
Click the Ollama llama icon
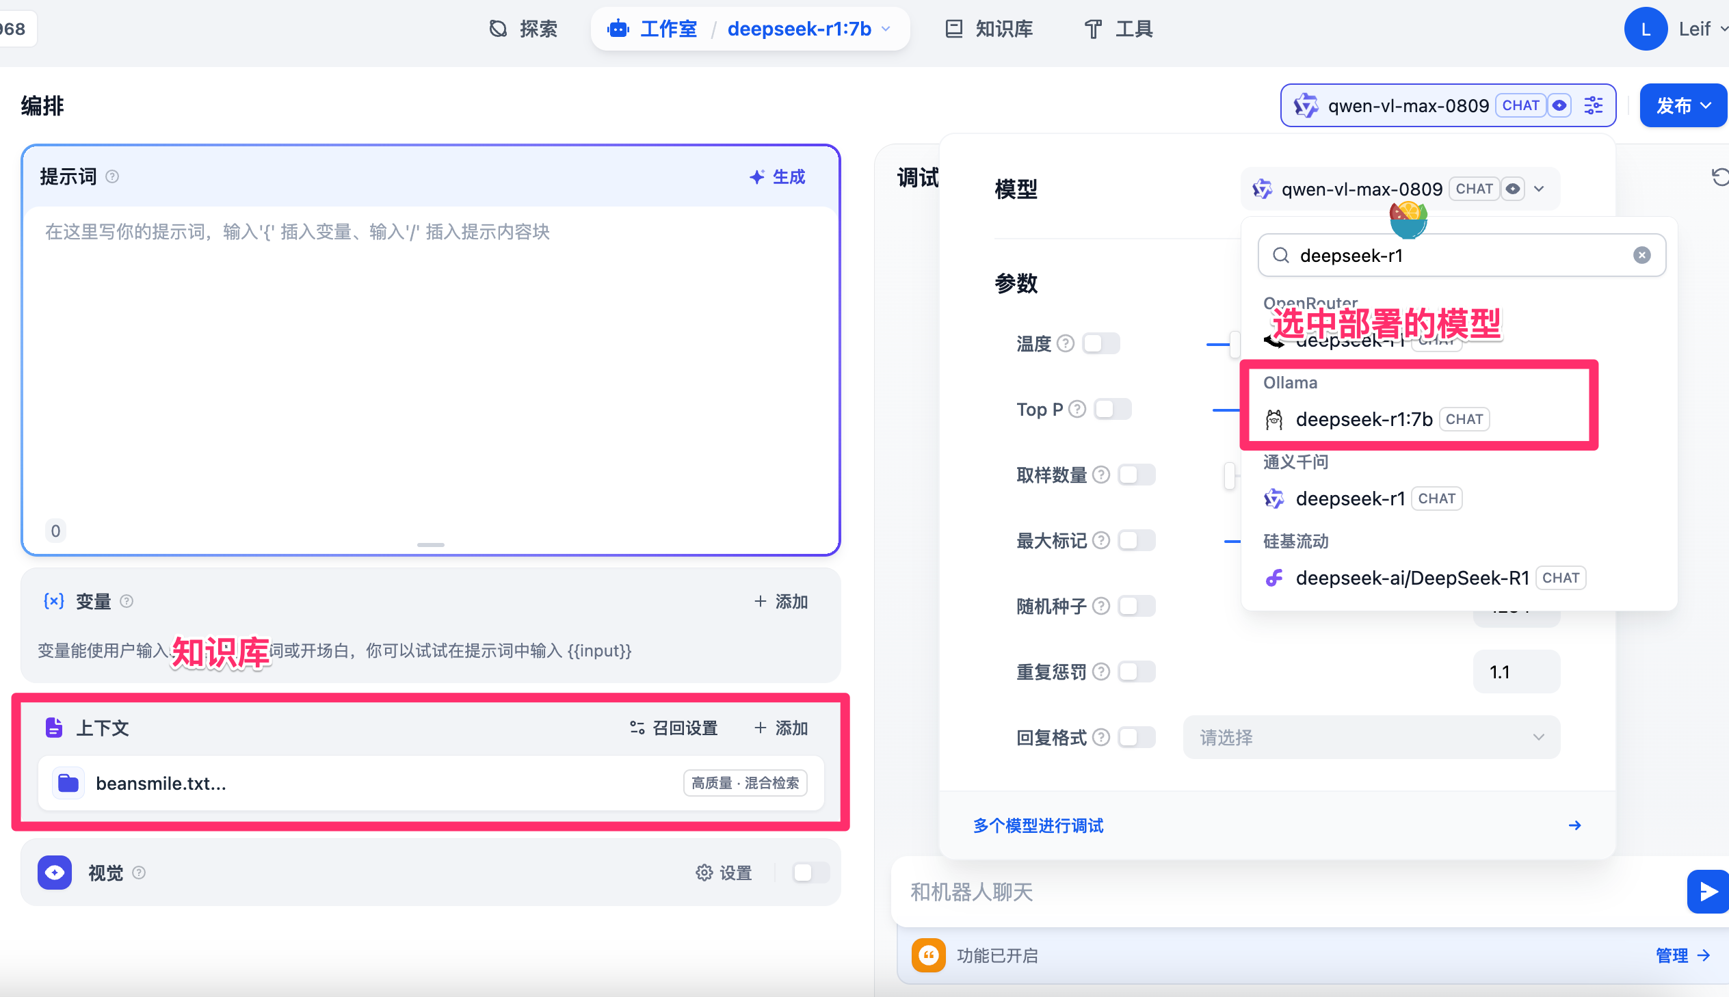[1274, 419]
